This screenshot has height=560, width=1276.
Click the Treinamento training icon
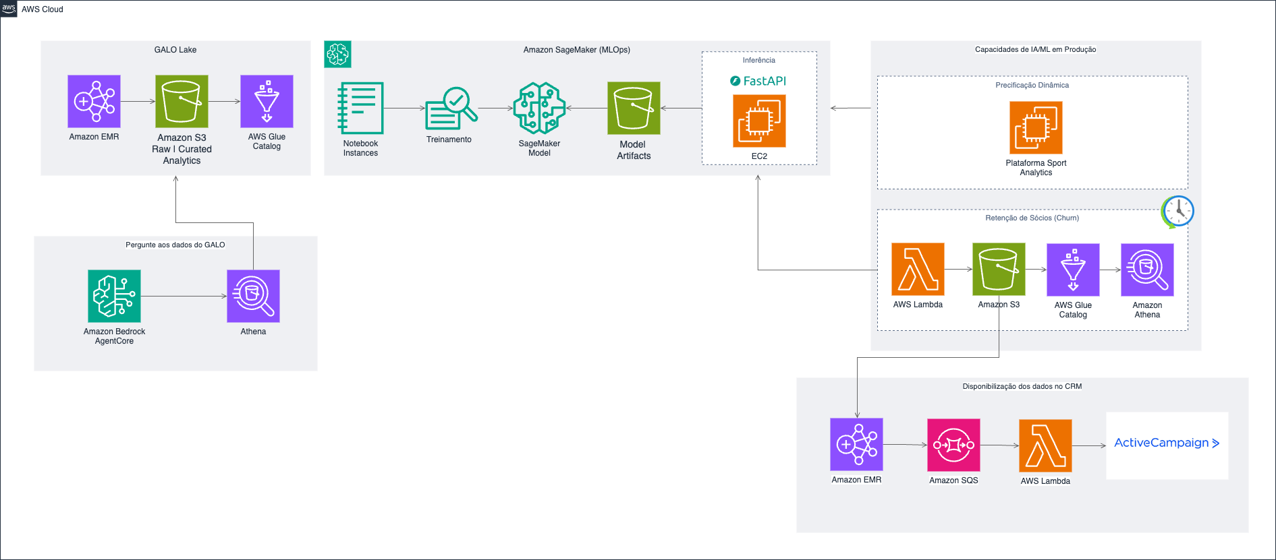tap(451, 108)
